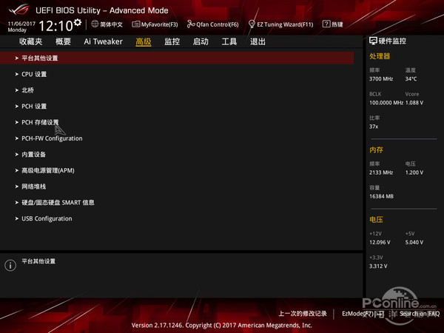
Task: Switch to 概要 tab
Action: pyautogui.click(x=63, y=41)
